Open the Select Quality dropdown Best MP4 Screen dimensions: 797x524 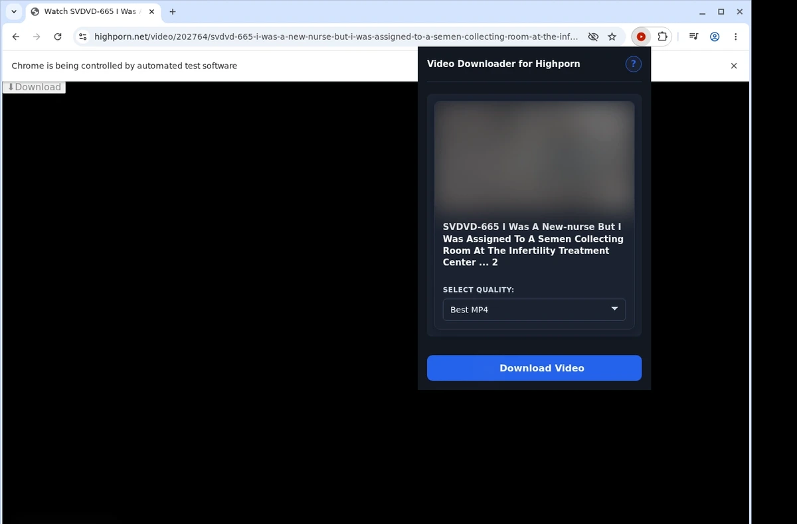point(534,310)
